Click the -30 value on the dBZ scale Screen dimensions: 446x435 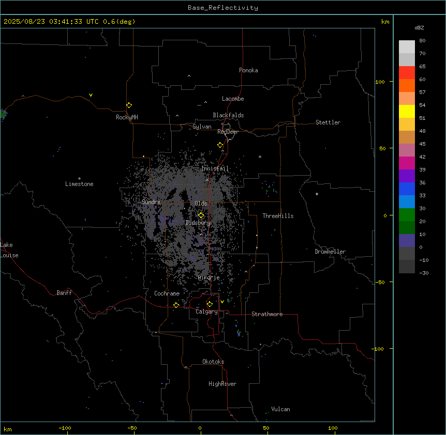click(x=424, y=273)
